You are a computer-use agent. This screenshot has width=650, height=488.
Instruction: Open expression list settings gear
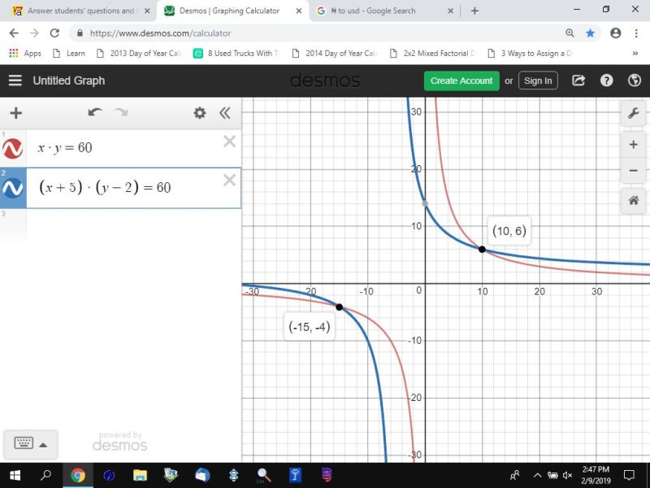pos(200,113)
